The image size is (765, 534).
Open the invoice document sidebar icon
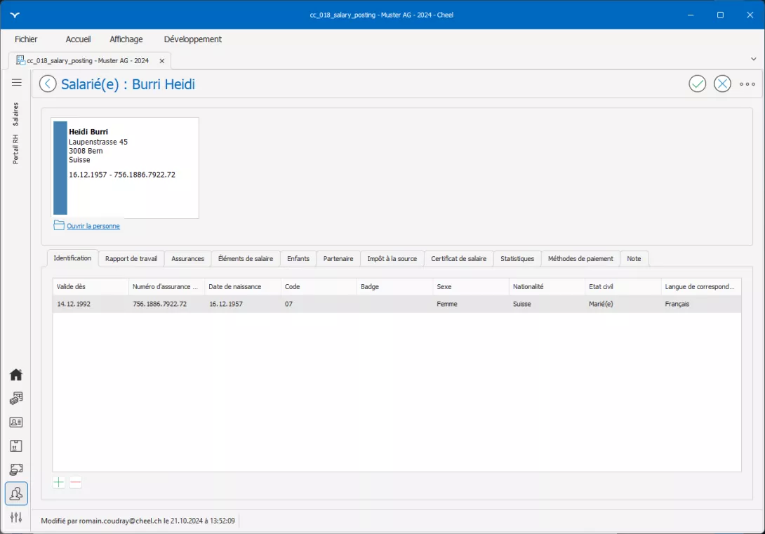click(x=16, y=446)
